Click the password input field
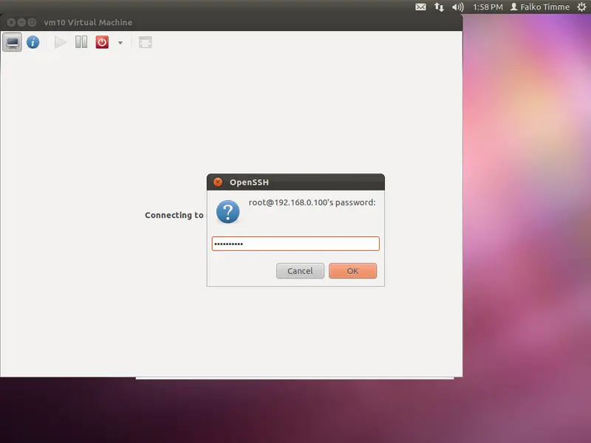 point(295,244)
